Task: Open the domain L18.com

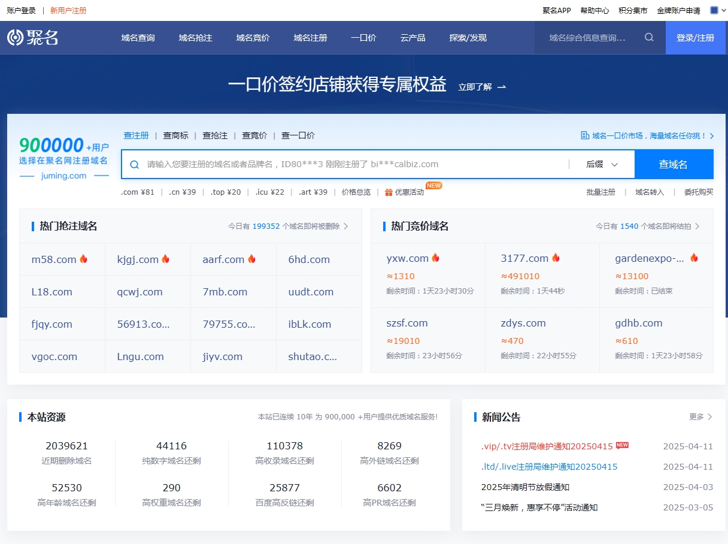Action: [x=52, y=292]
